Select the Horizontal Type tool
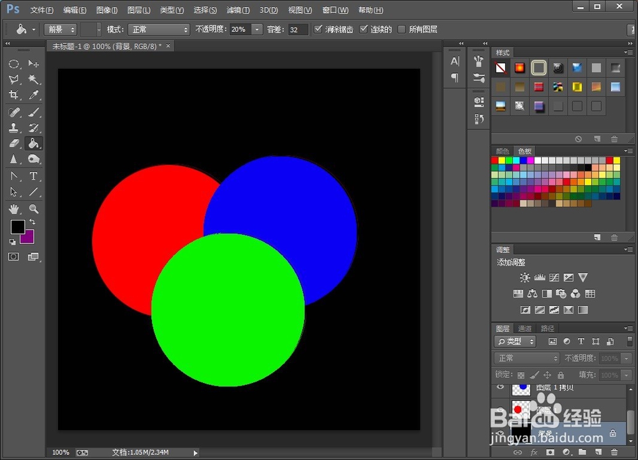 [x=33, y=176]
